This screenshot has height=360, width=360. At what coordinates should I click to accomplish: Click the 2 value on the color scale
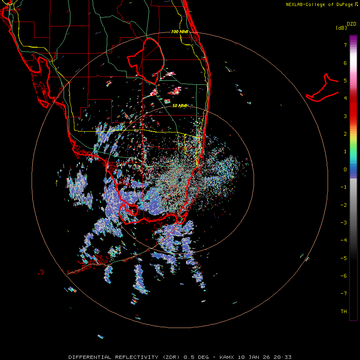point(345,134)
